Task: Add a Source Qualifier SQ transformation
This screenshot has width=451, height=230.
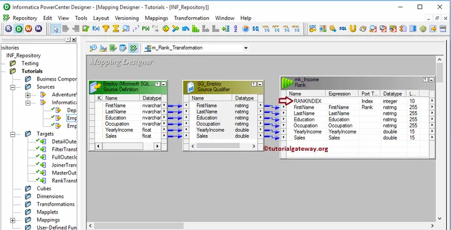Action: click(255, 29)
